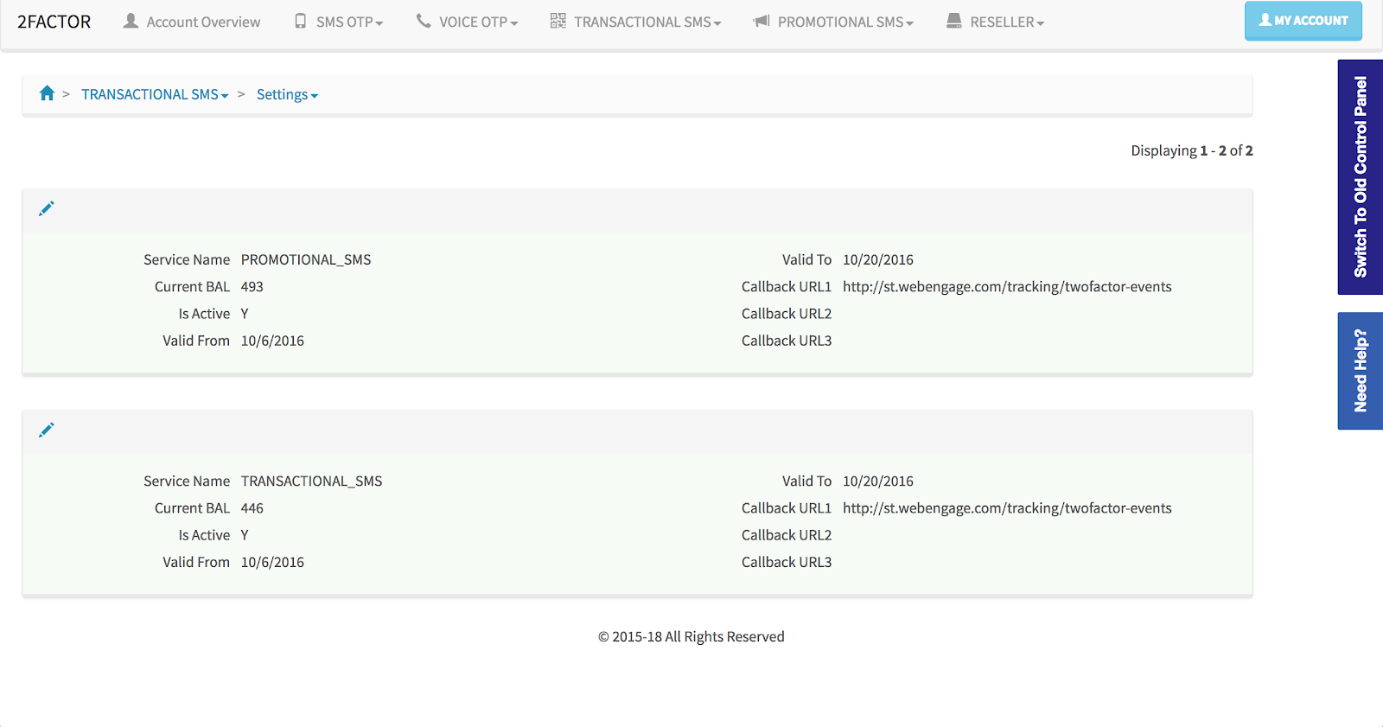Click the copyright 2015-18 footer text
1383x727 pixels.
click(691, 637)
